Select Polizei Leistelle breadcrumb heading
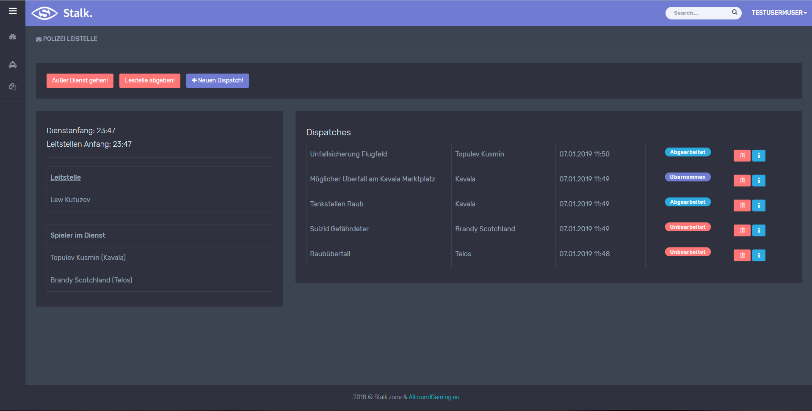 [70, 39]
